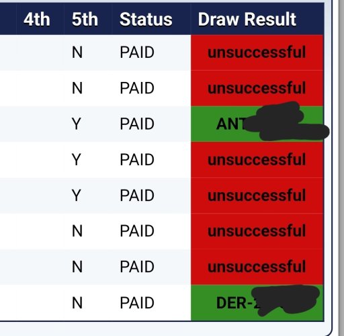Click unsuccessful cell directly above DER- result
The height and width of the screenshot is (336, 344).
click(257, 267)
